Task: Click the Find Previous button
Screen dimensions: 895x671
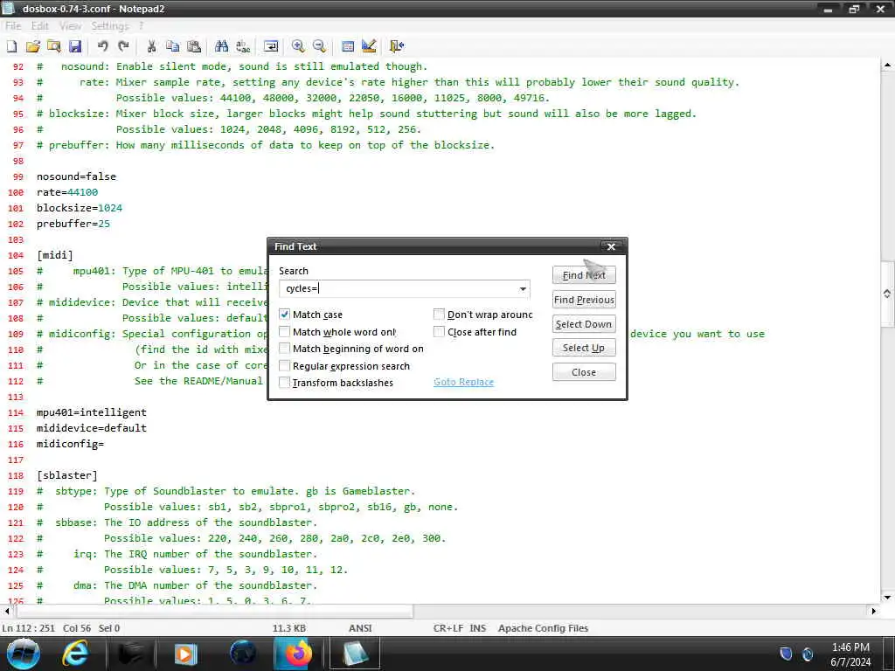Action: pyautogui.click(x=584, y=300)
